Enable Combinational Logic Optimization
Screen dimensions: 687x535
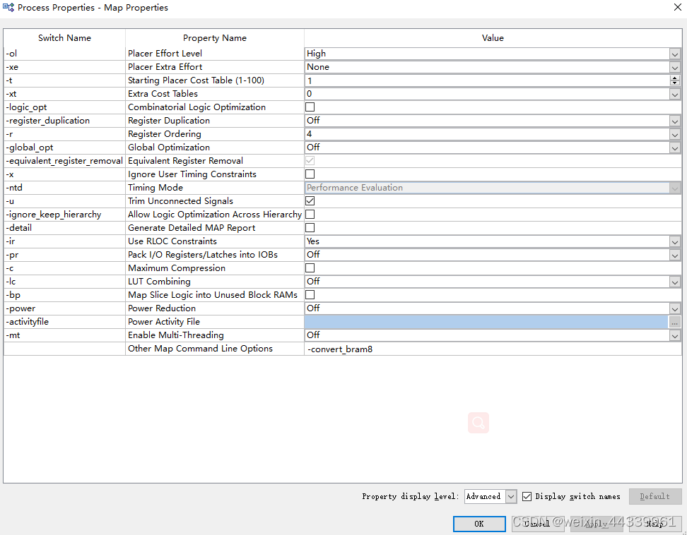pos(309,107)
